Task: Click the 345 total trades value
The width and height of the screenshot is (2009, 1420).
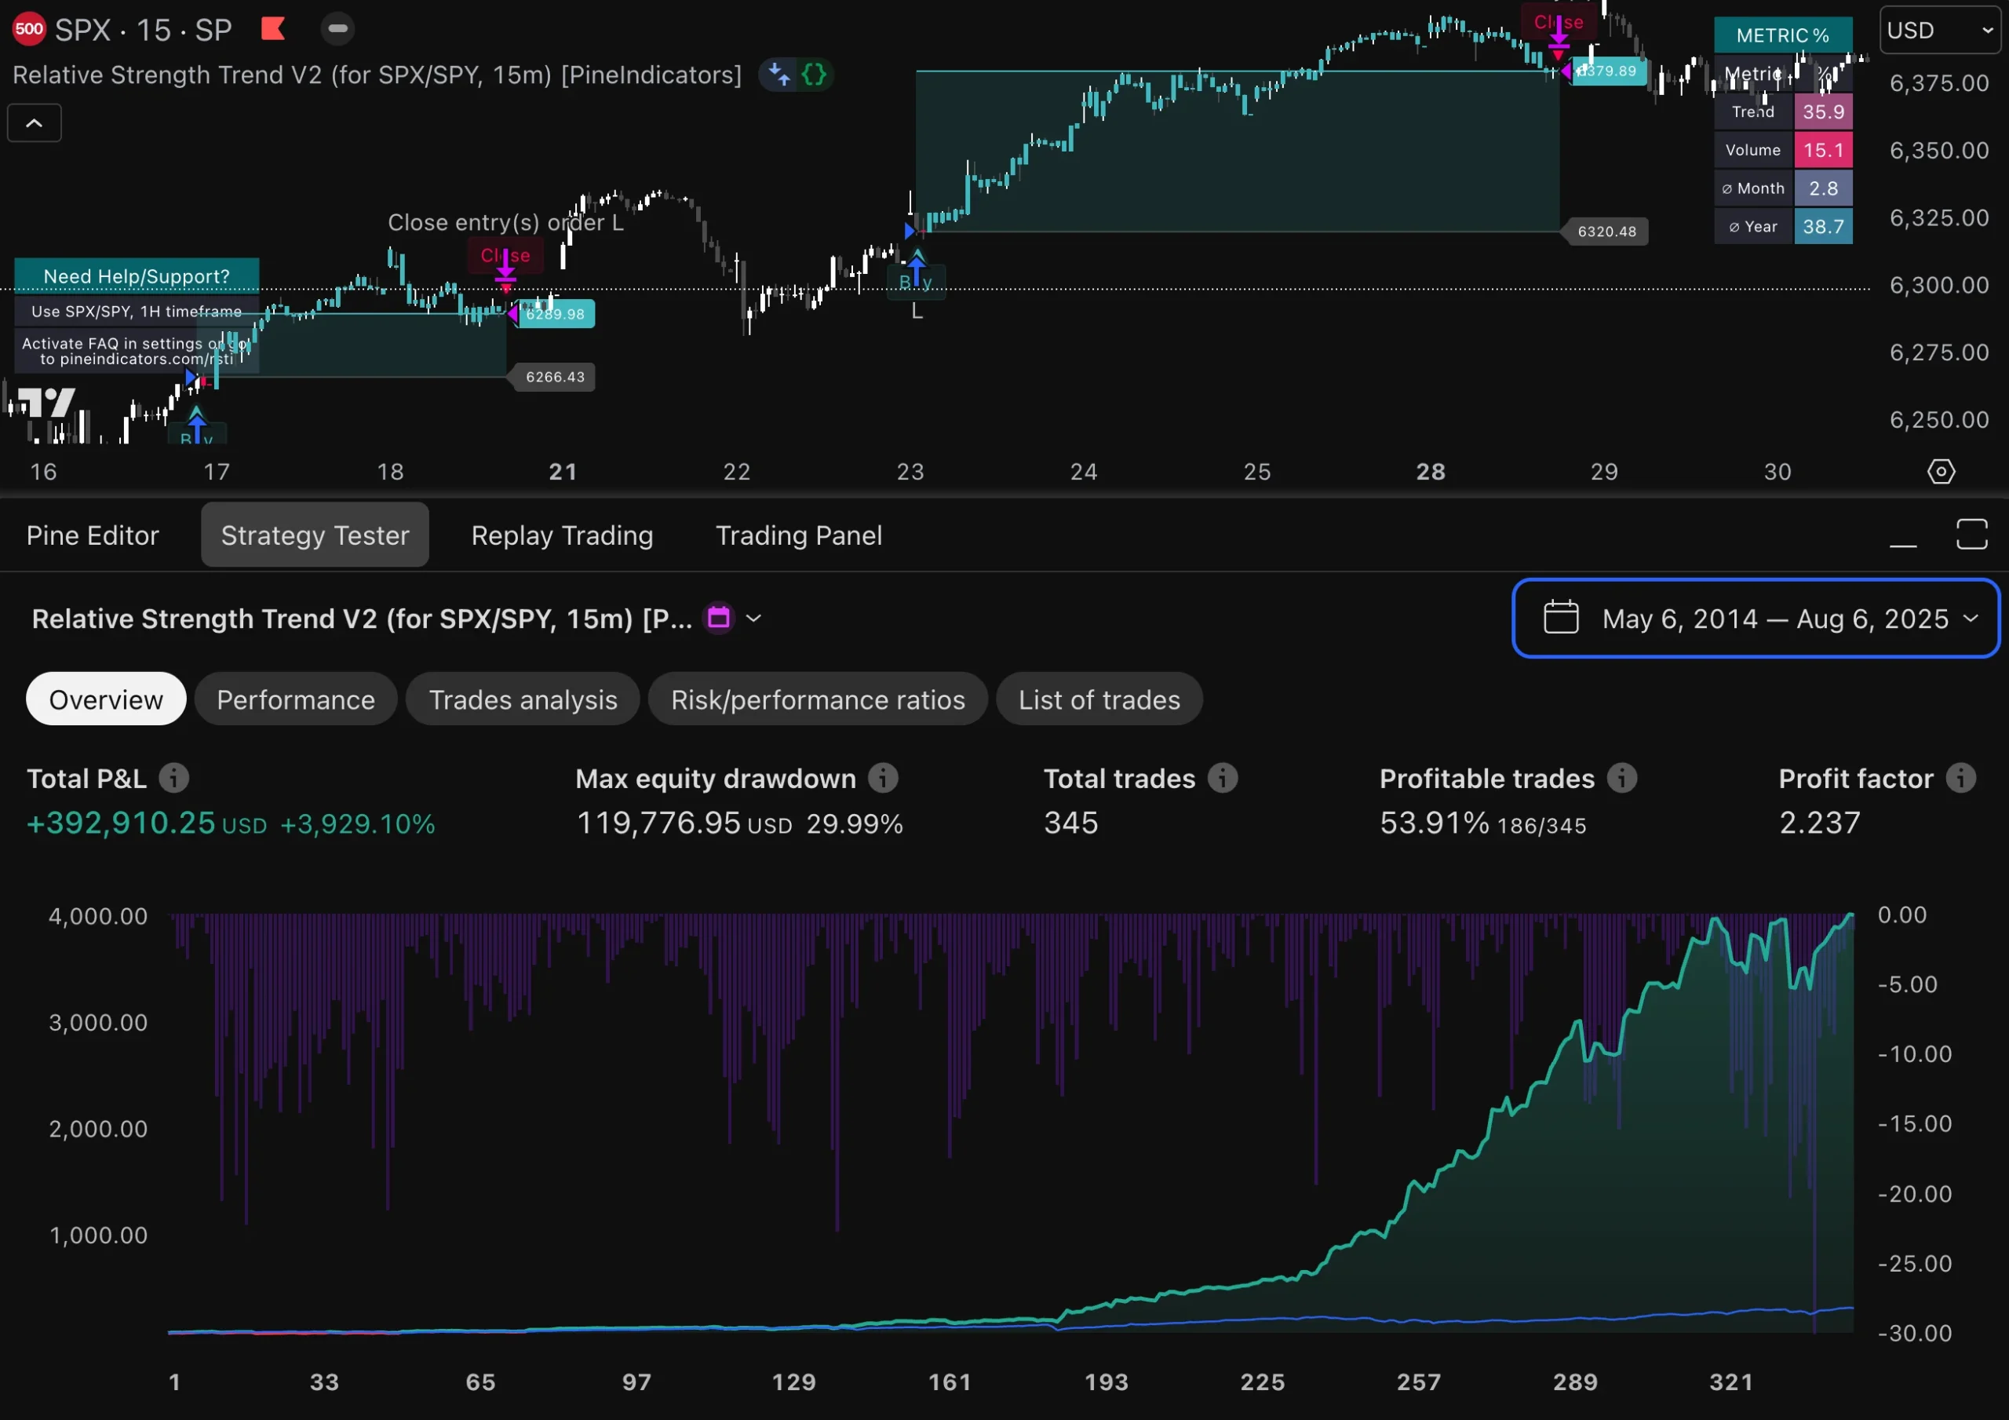Action: (x=1071, y=823)
